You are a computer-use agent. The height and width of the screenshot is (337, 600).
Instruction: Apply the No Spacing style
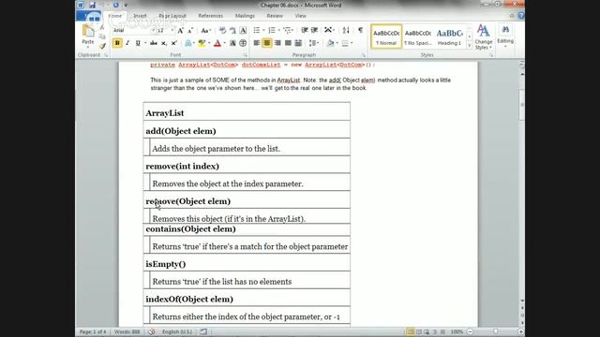coord(418,37)
